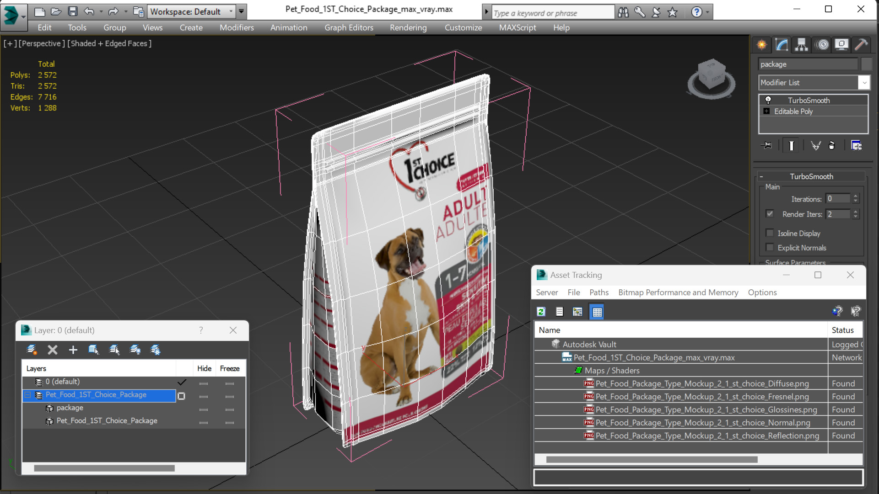Toggle Hide for 0 (default) layer
879x494 pixels.
(204, 383)
